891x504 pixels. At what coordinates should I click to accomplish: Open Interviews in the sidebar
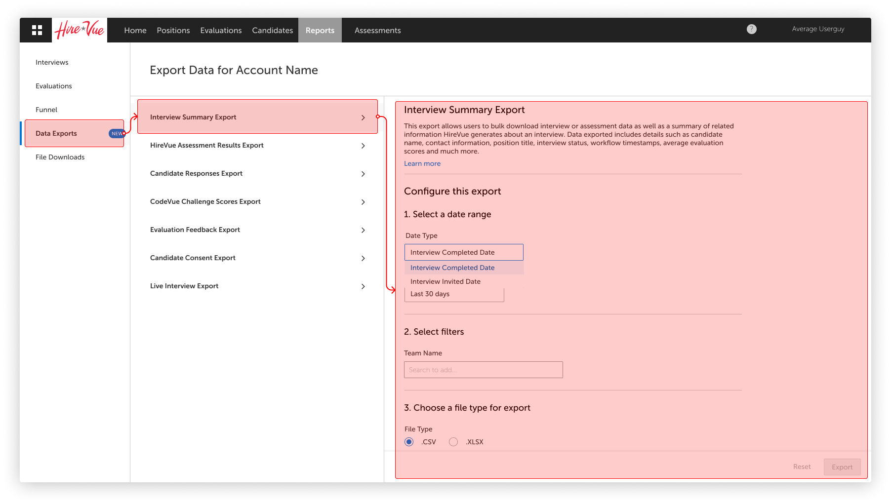(52, 62)
